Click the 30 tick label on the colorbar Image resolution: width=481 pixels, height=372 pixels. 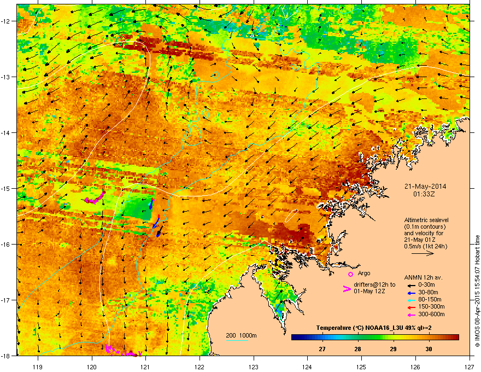point(429,349)
